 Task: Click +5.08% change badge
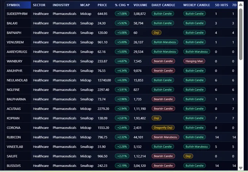point(122,33)
